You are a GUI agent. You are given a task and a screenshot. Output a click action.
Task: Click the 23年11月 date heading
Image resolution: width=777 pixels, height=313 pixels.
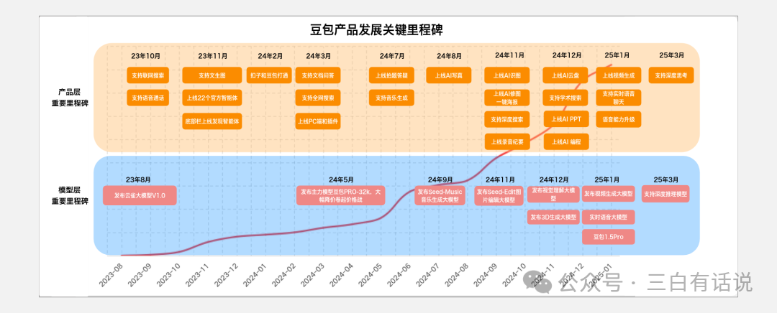click(x=212, y=56)
